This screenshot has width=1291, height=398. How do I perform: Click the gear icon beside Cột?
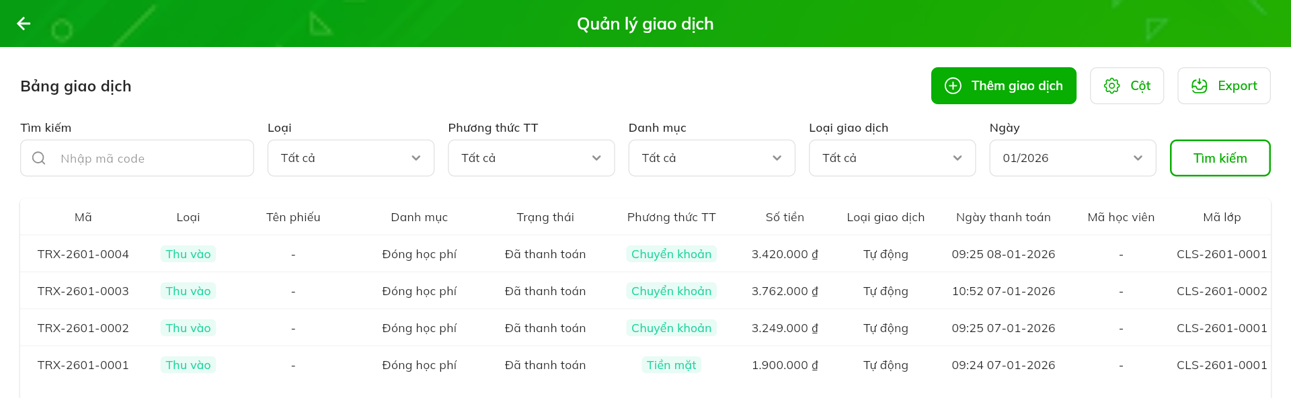coord(1112,86)
